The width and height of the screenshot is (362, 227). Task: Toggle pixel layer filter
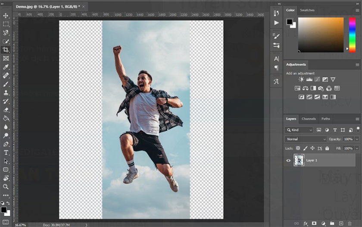[x=319, y=130]
